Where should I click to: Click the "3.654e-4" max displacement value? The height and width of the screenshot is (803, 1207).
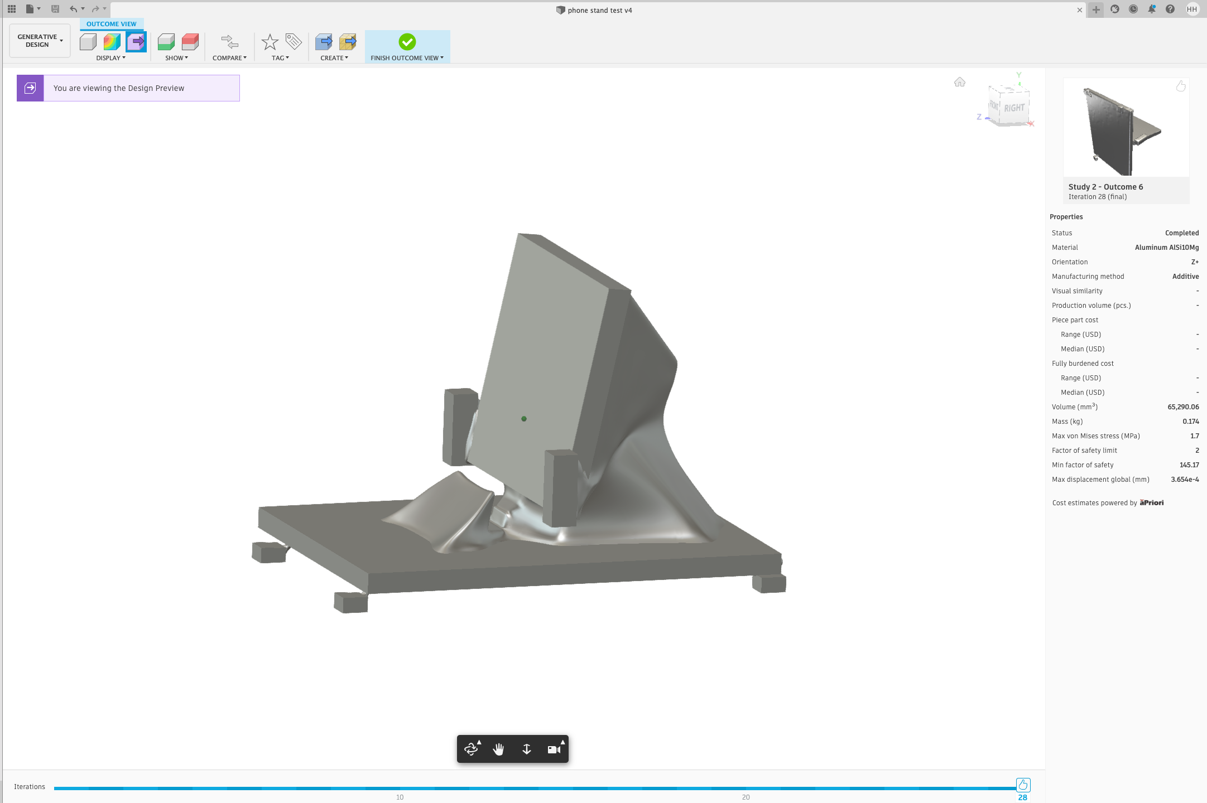[x=1185, y=479]
